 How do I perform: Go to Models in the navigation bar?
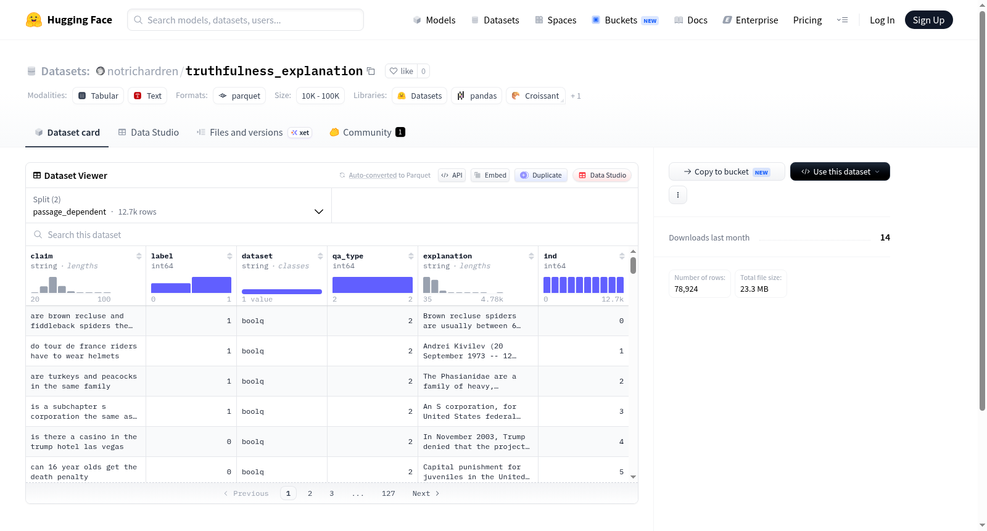click(x=434, y=20)
